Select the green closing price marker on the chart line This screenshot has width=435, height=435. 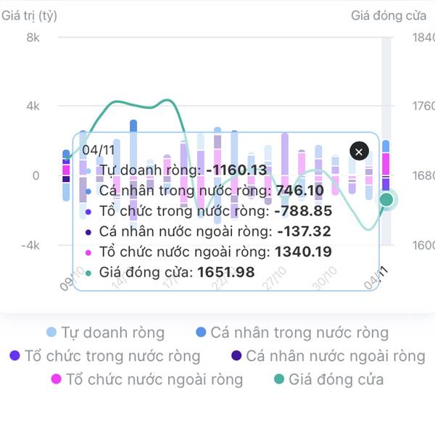tap(386, 199)
